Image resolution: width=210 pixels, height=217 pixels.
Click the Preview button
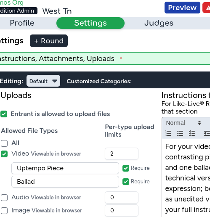(x=182, y=8)
